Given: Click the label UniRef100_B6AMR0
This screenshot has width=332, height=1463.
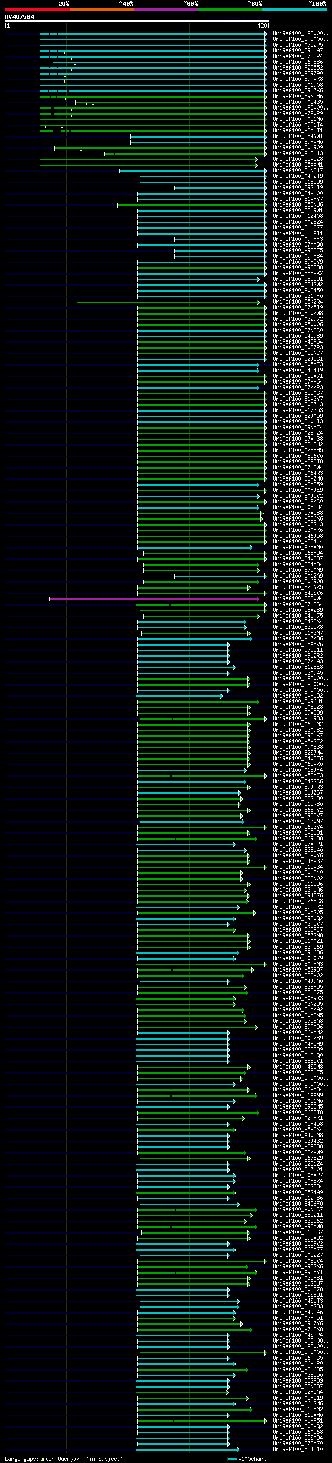Looking at the screenshot, I should click(x=298, y=1363).
